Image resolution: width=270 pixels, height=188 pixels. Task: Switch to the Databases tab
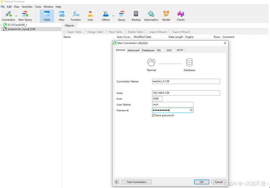click(148, 50)
